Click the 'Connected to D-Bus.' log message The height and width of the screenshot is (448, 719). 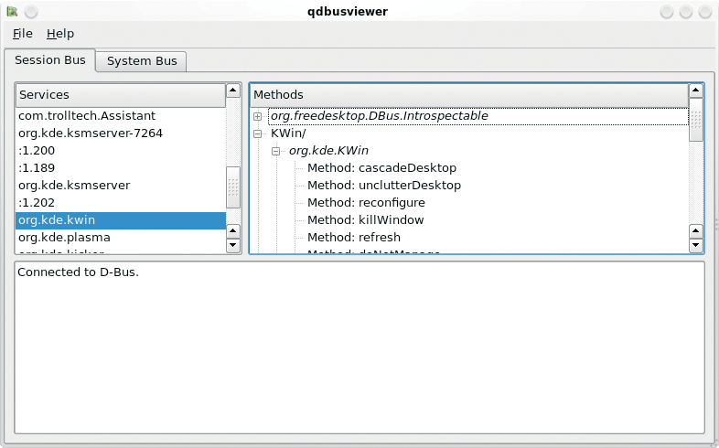coord(78,272)
